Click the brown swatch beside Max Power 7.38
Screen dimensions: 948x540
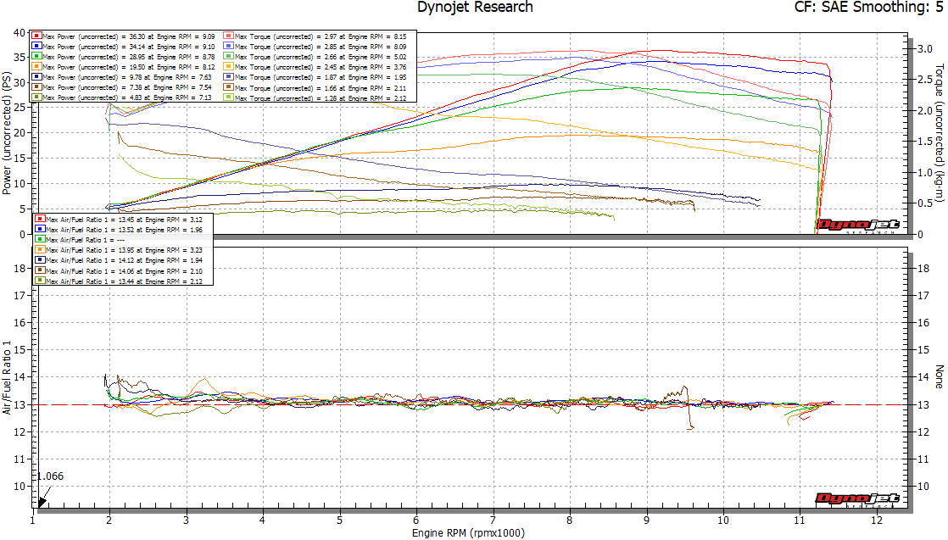[x=36, y=87]
